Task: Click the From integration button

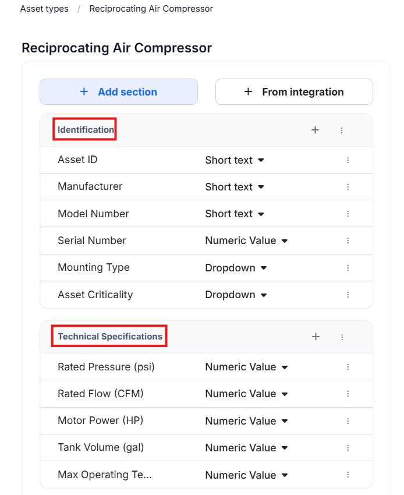Action: [x=294, y=92]
